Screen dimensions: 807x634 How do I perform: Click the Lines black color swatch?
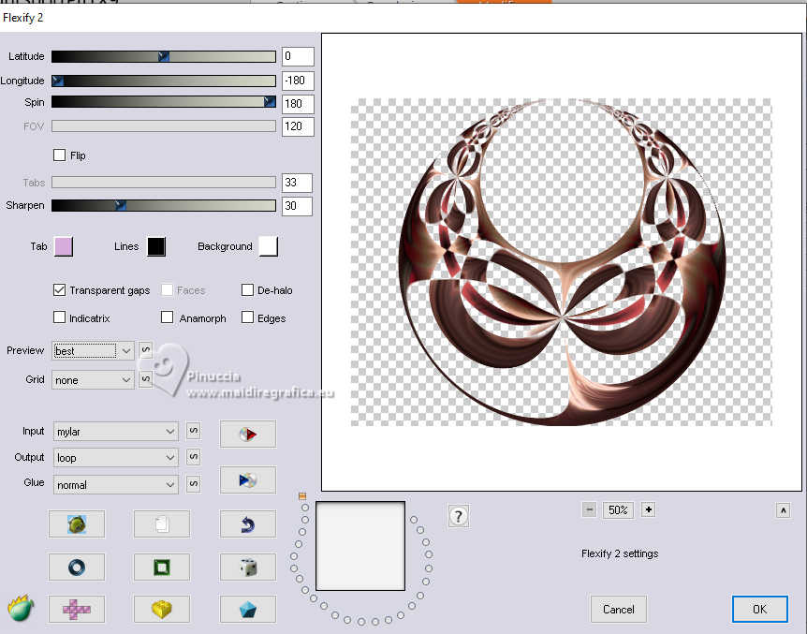pos(156,246)
